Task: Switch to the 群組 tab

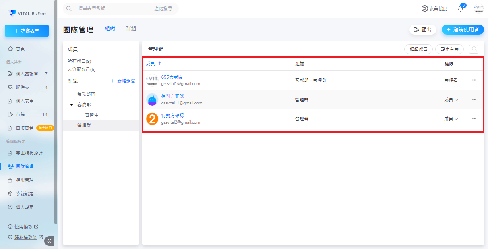Action: point(131,29)
